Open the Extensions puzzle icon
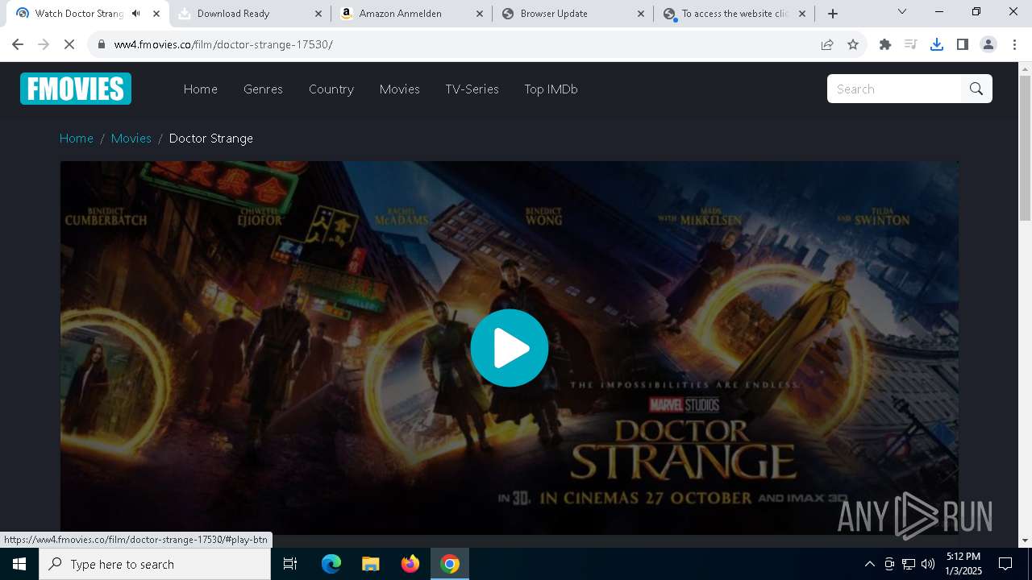Image resolution: width=1032 pixels, height=580 pixels. click(x=885, y=44)
